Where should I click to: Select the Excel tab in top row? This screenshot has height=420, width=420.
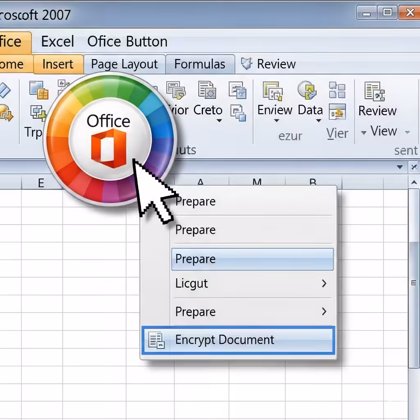(x=57, y=41)
